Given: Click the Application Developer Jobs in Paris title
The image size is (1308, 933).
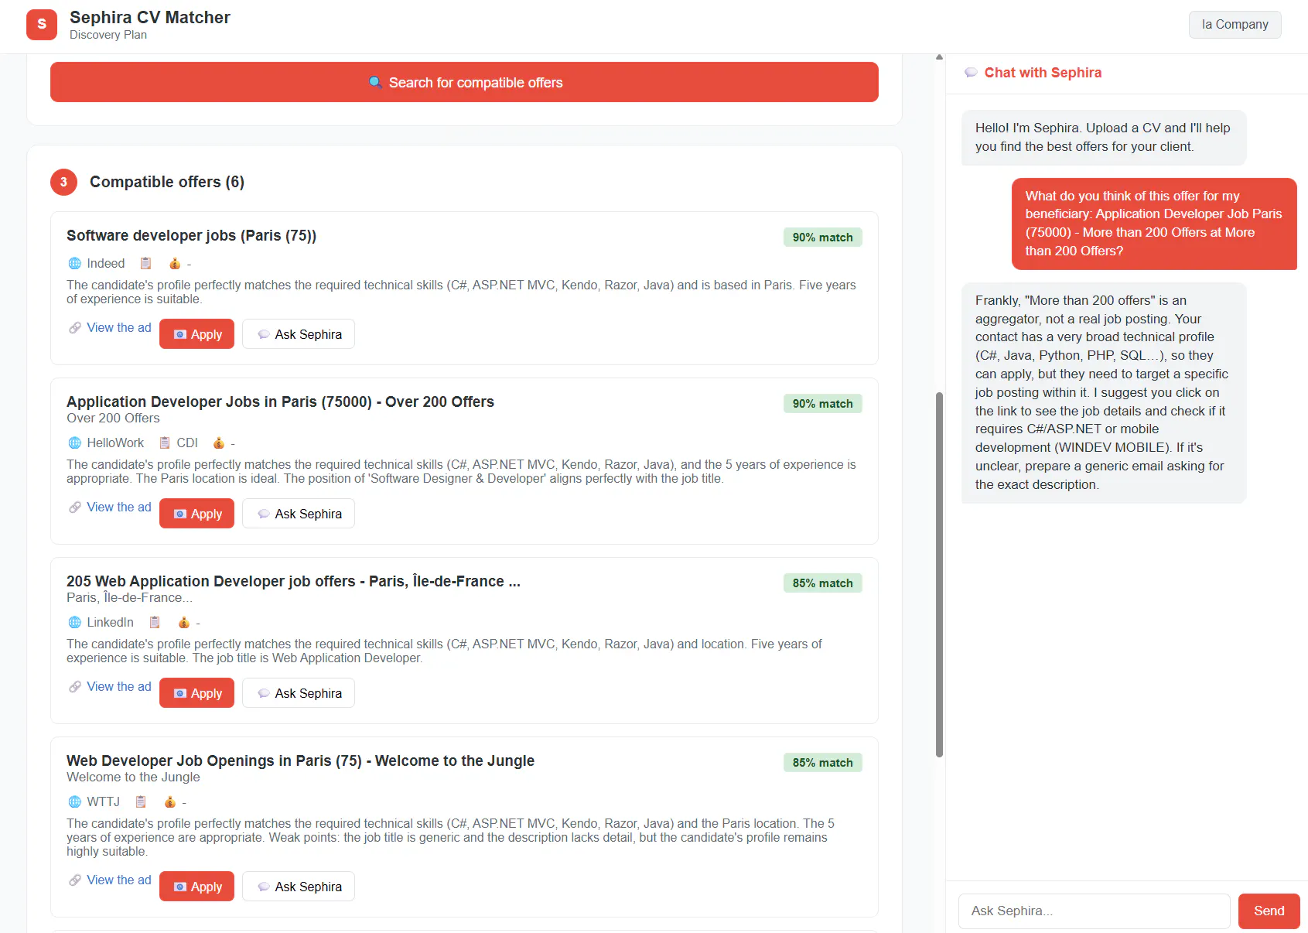Looking at the screenshot, I should [x=280, y=402].
